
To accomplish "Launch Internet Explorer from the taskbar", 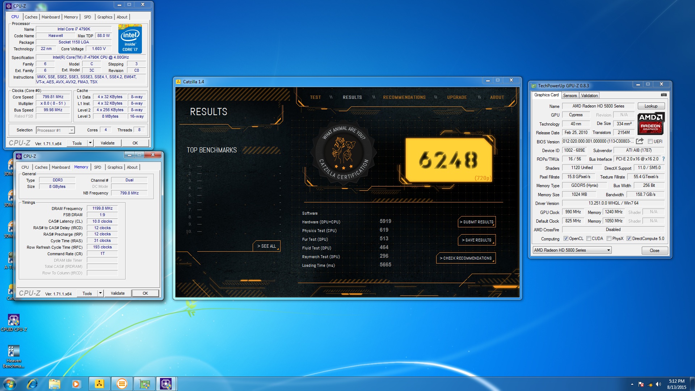I will 32,384.
